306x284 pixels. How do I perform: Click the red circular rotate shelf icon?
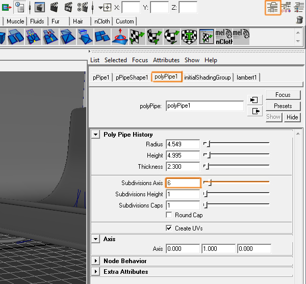[x=121, y=37]
